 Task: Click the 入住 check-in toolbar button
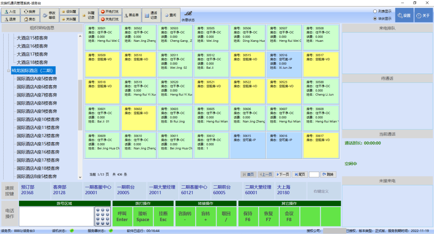[x=10, y=12]
